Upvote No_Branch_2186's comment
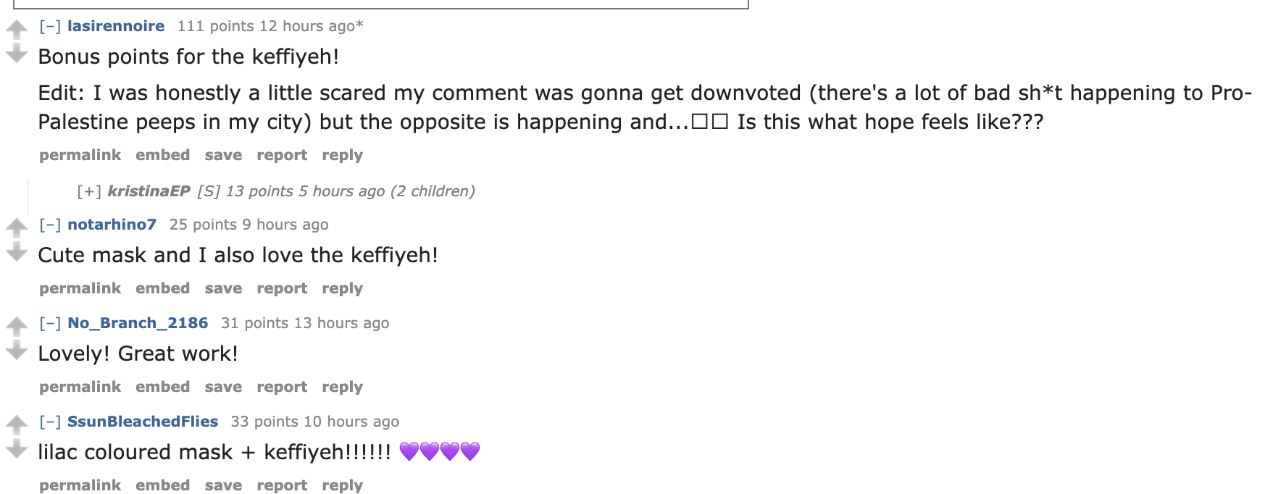The image size is (1265, 494). click(x=16, y=325)
